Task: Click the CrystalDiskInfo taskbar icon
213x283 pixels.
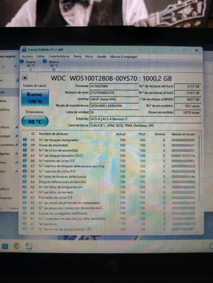Action: click(x=29, y=246)
